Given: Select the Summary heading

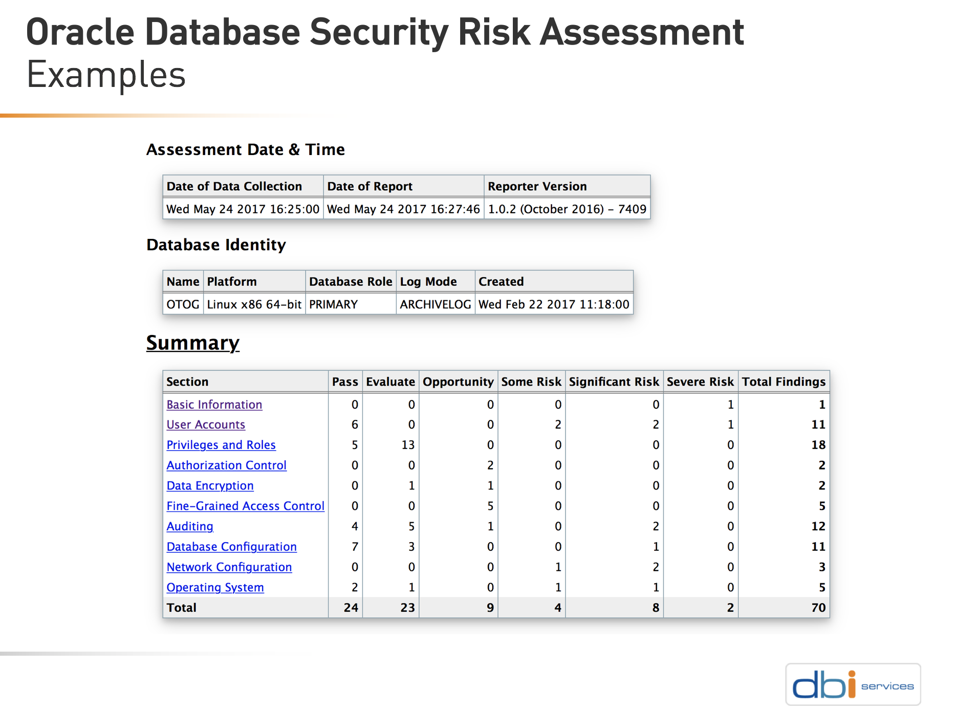Looking at the screenshot, I should [193, 343].
